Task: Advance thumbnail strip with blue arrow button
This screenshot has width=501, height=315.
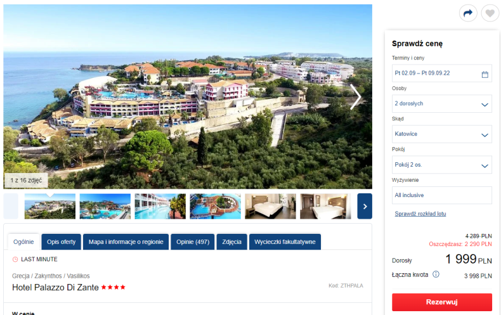Action: (x=365, y=206)
